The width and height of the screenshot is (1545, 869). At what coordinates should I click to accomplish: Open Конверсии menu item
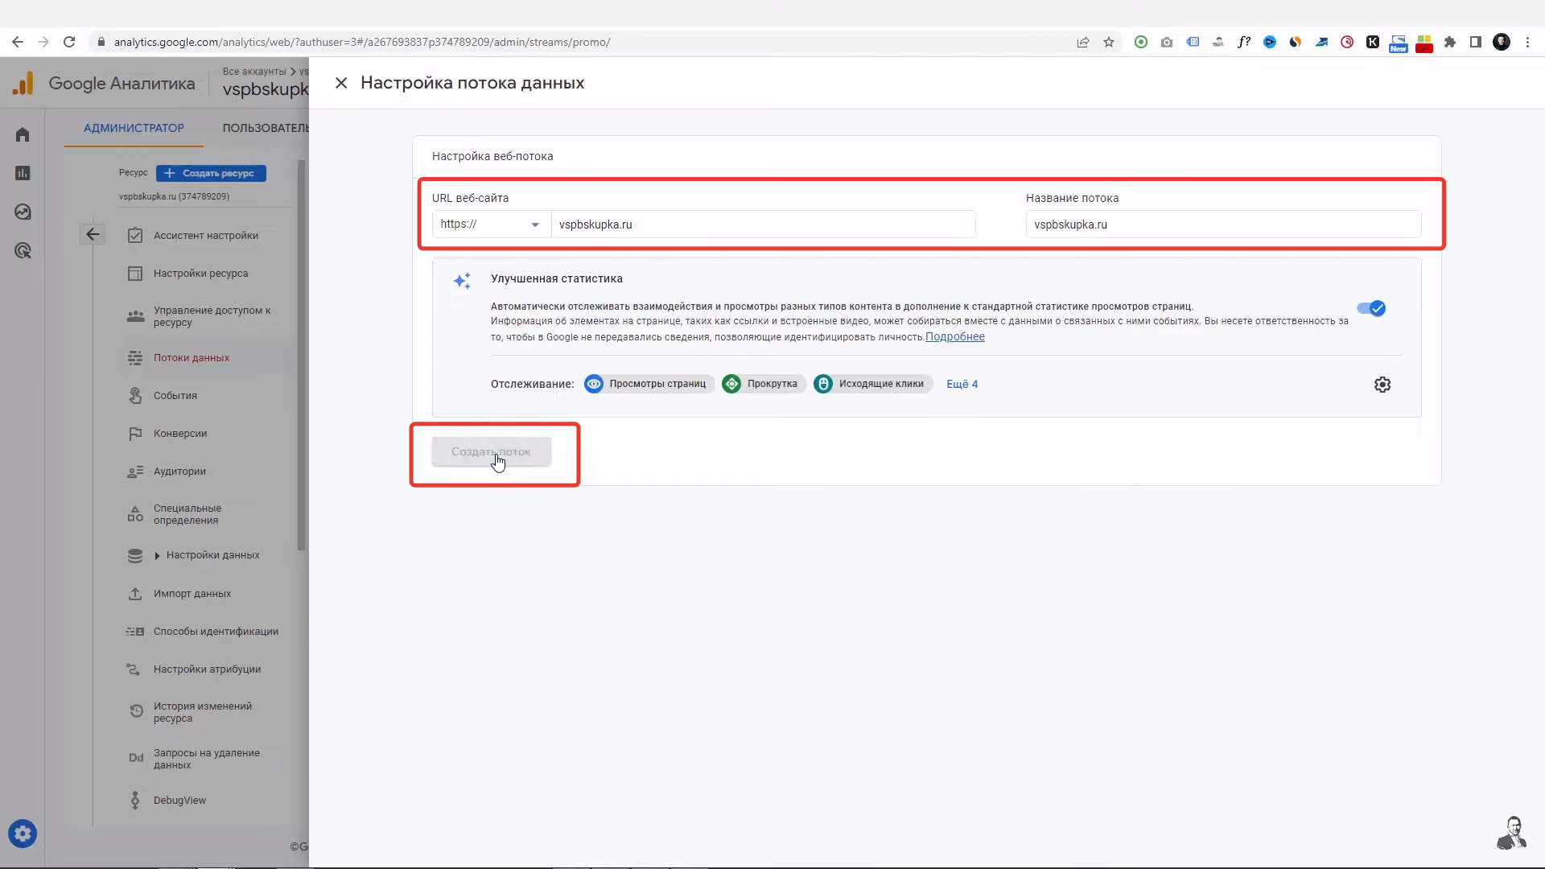pyautogui.click(x=180, y=434)
